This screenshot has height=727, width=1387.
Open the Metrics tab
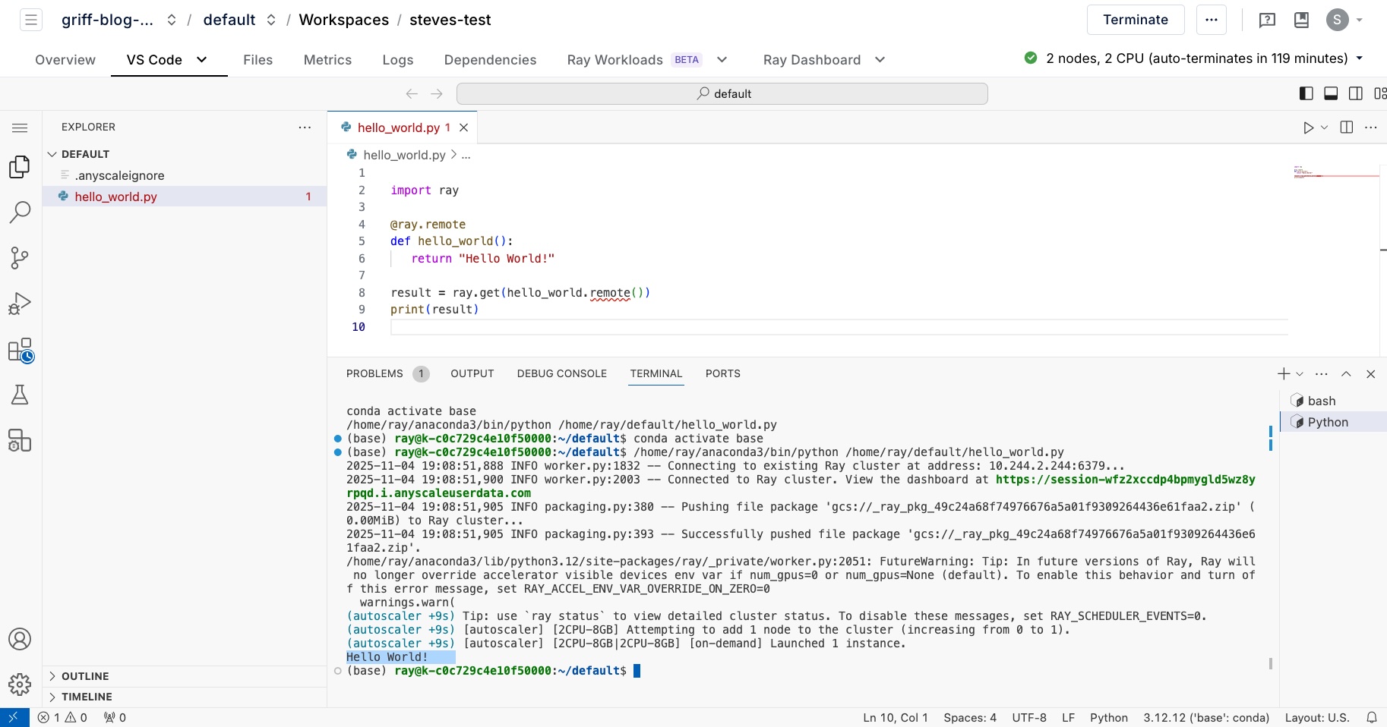(327, 60)
